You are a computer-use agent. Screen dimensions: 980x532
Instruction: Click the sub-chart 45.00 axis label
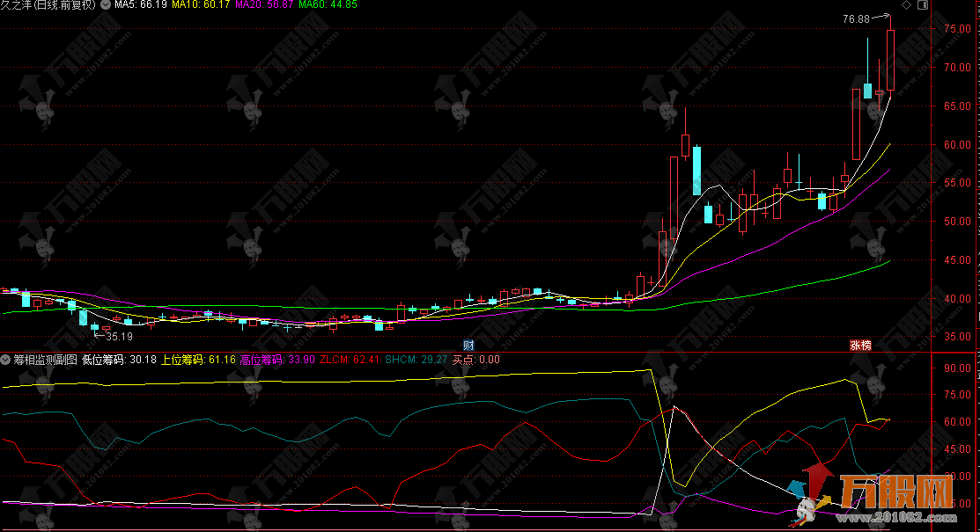[957, 449]
